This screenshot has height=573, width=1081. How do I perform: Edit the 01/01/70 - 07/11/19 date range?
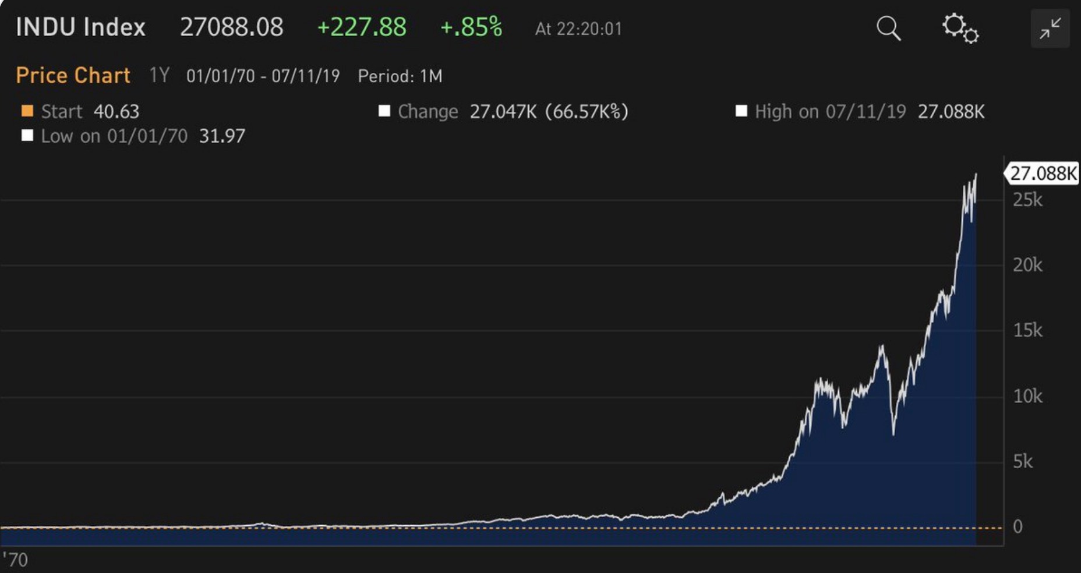coord(263,76)
